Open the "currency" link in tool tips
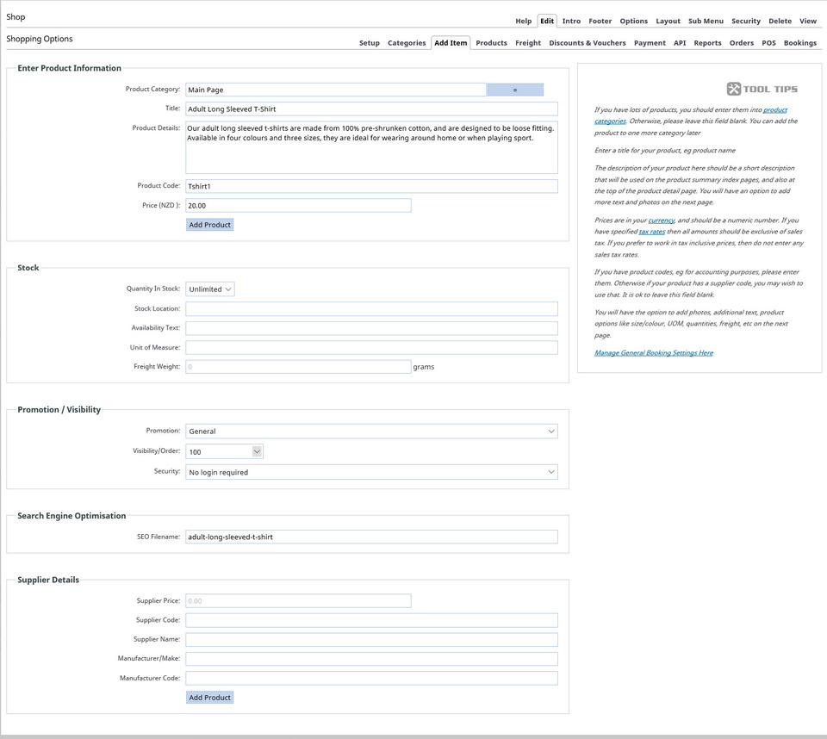Screen dimensions: 827x739 pyautogui.click(x=662, y=220)
